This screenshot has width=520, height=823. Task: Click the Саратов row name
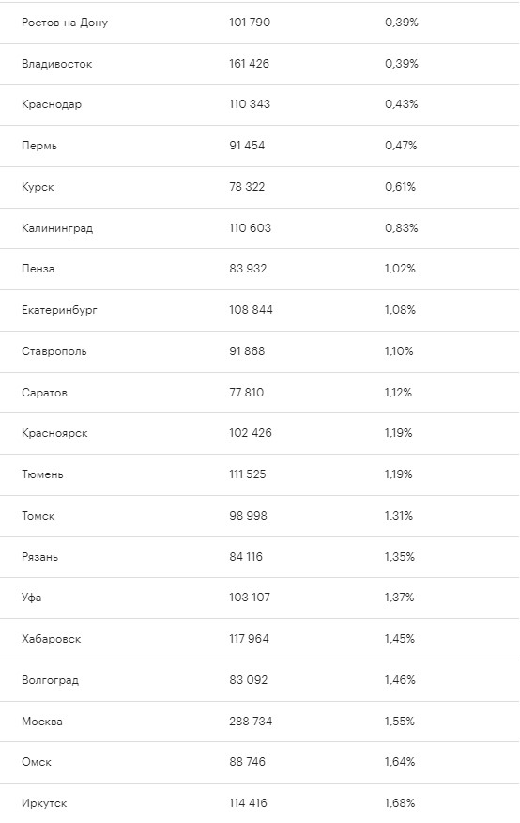pos(44,393)
